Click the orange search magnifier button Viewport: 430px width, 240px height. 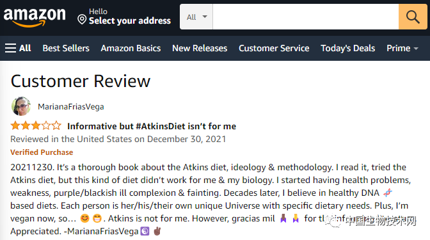click(413, 17)
